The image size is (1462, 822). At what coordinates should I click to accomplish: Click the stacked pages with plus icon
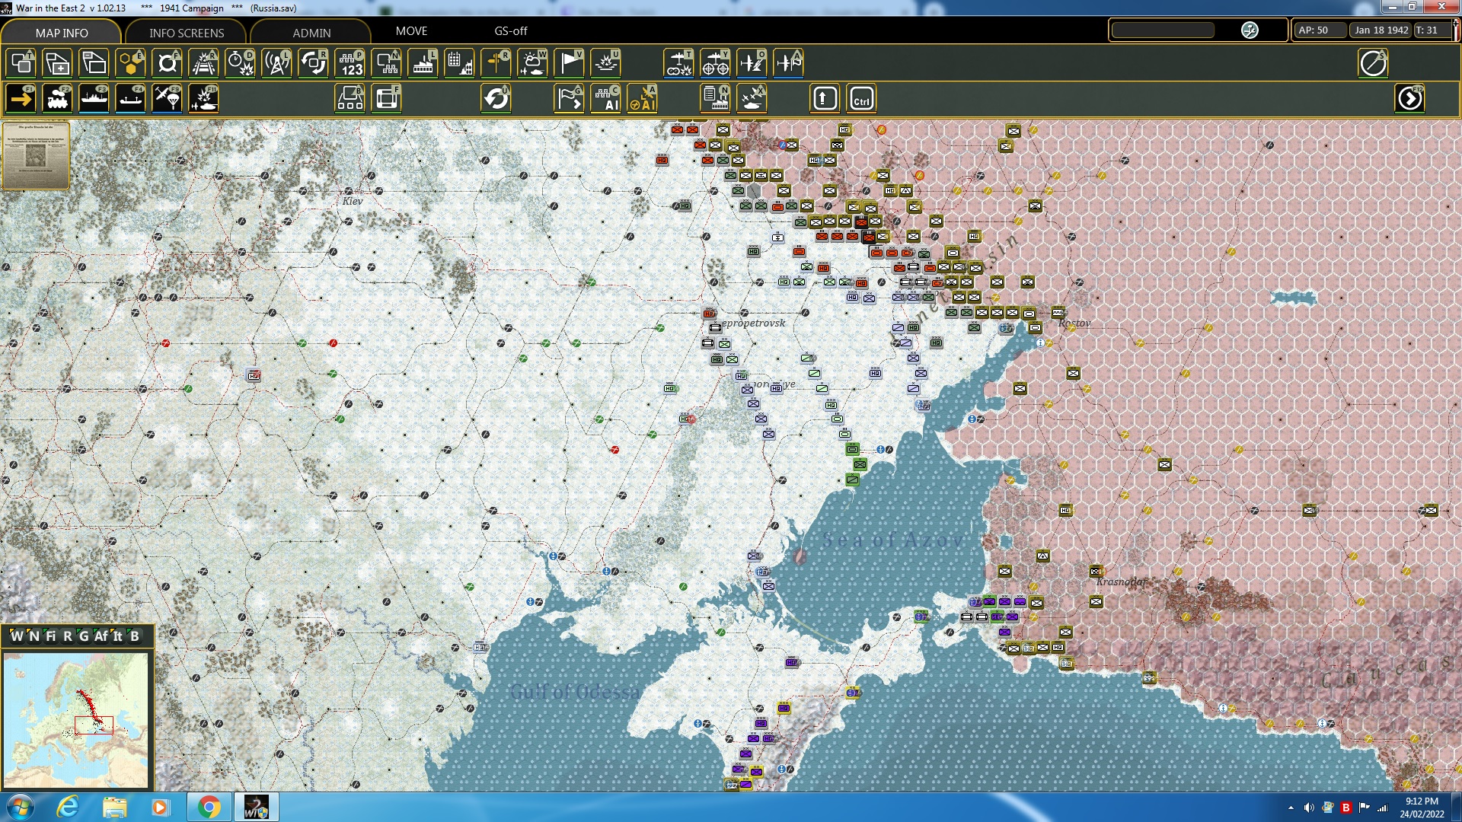pyautogui.click(x=58, y=63)
